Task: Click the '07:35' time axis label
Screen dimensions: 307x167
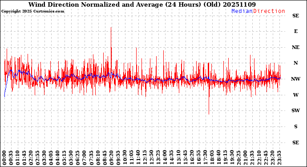Action: (91, 158)
